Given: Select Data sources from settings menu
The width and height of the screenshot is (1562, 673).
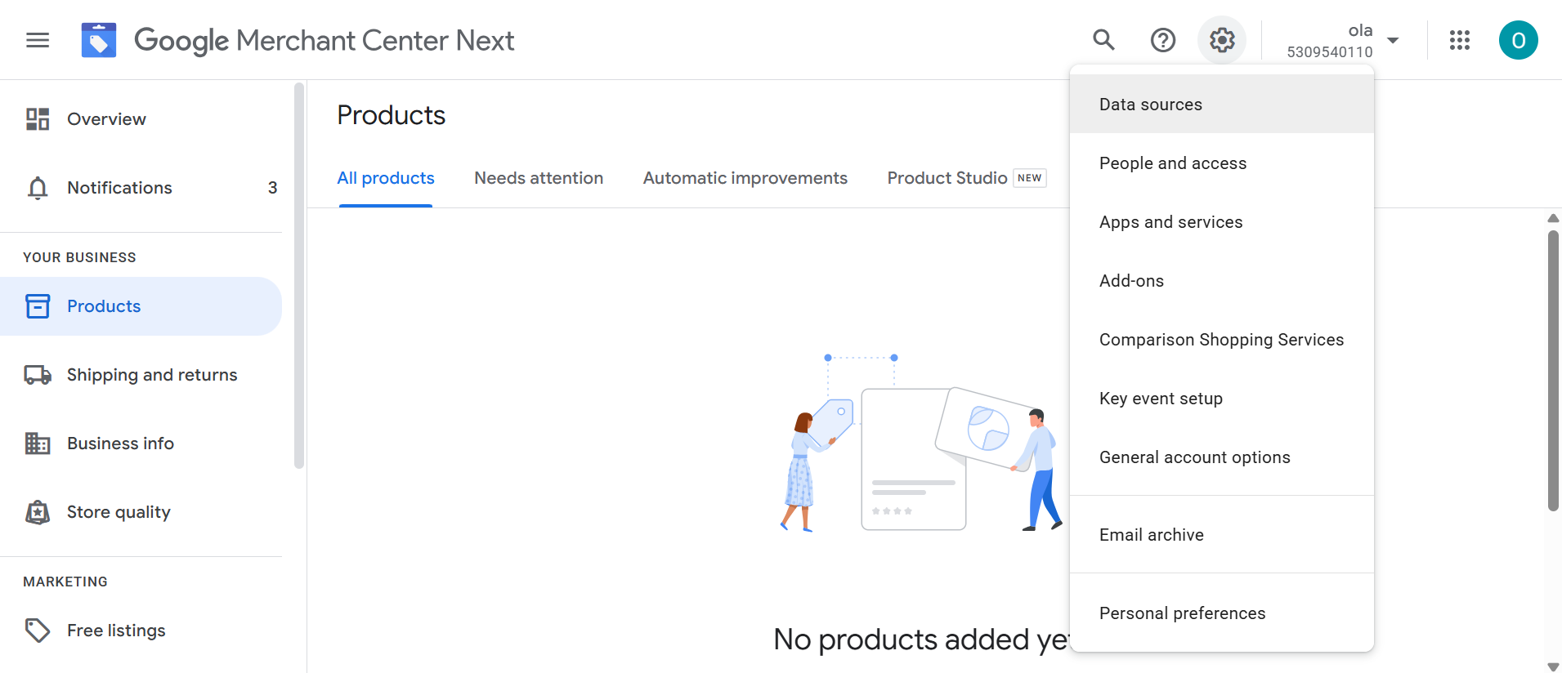Looking at the screenshot, I should (x=1222, y=105).
